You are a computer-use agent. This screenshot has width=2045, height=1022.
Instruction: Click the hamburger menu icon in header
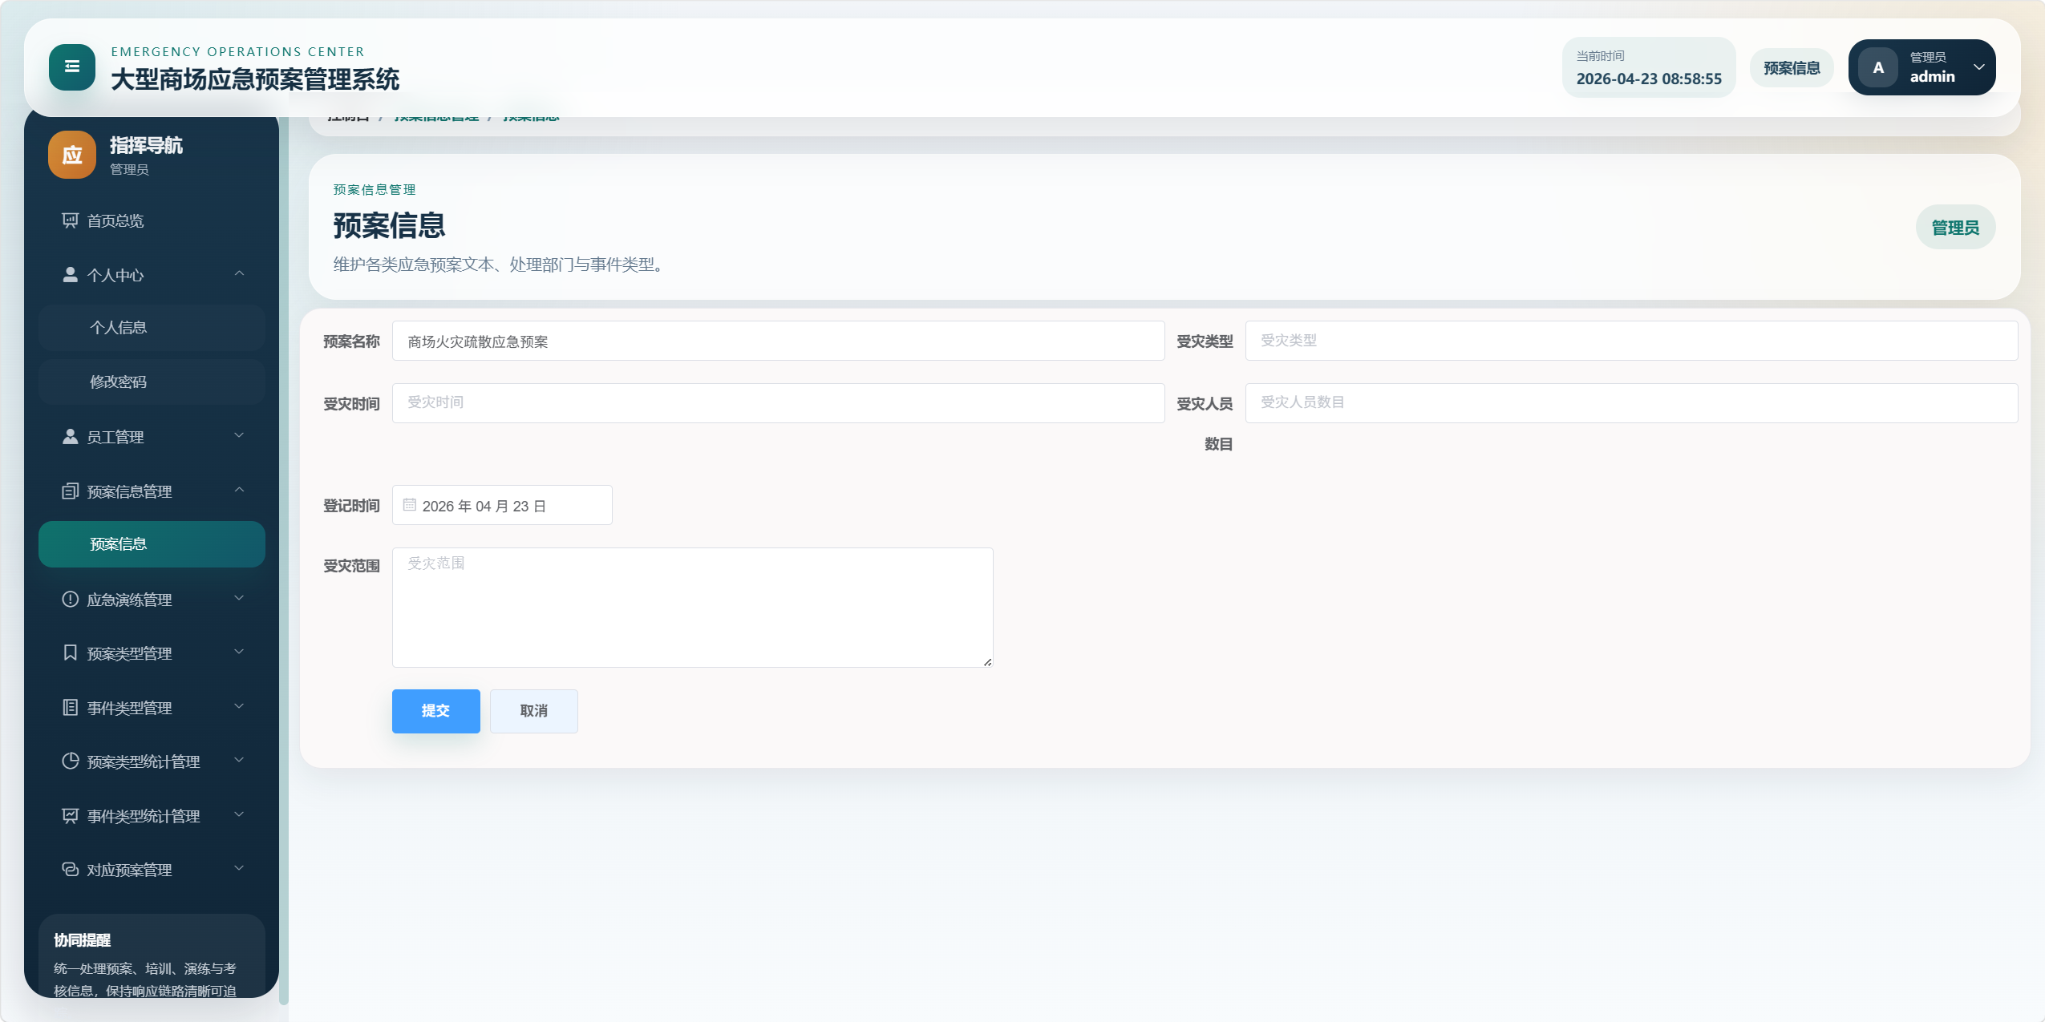click(72, 67)
